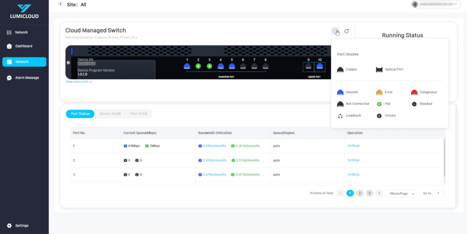Open Dashboard in the sidebar
This screenshot has width=467, height=234.
[23, 46]
